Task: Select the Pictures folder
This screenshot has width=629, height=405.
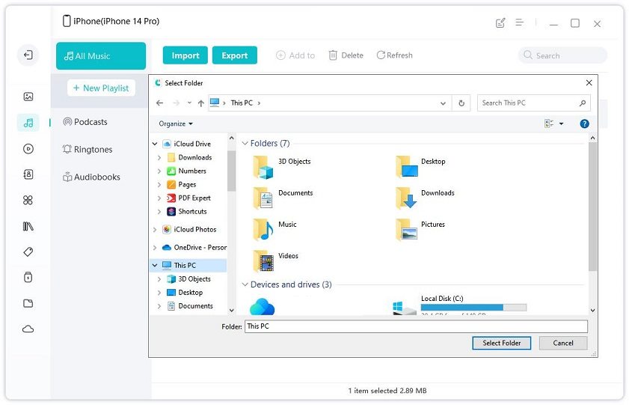Action: 420,230
